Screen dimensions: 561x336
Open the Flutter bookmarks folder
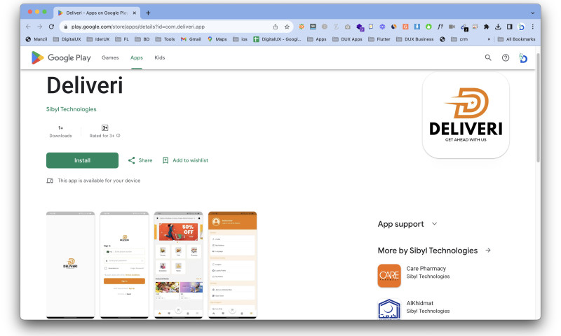(379, 39)
